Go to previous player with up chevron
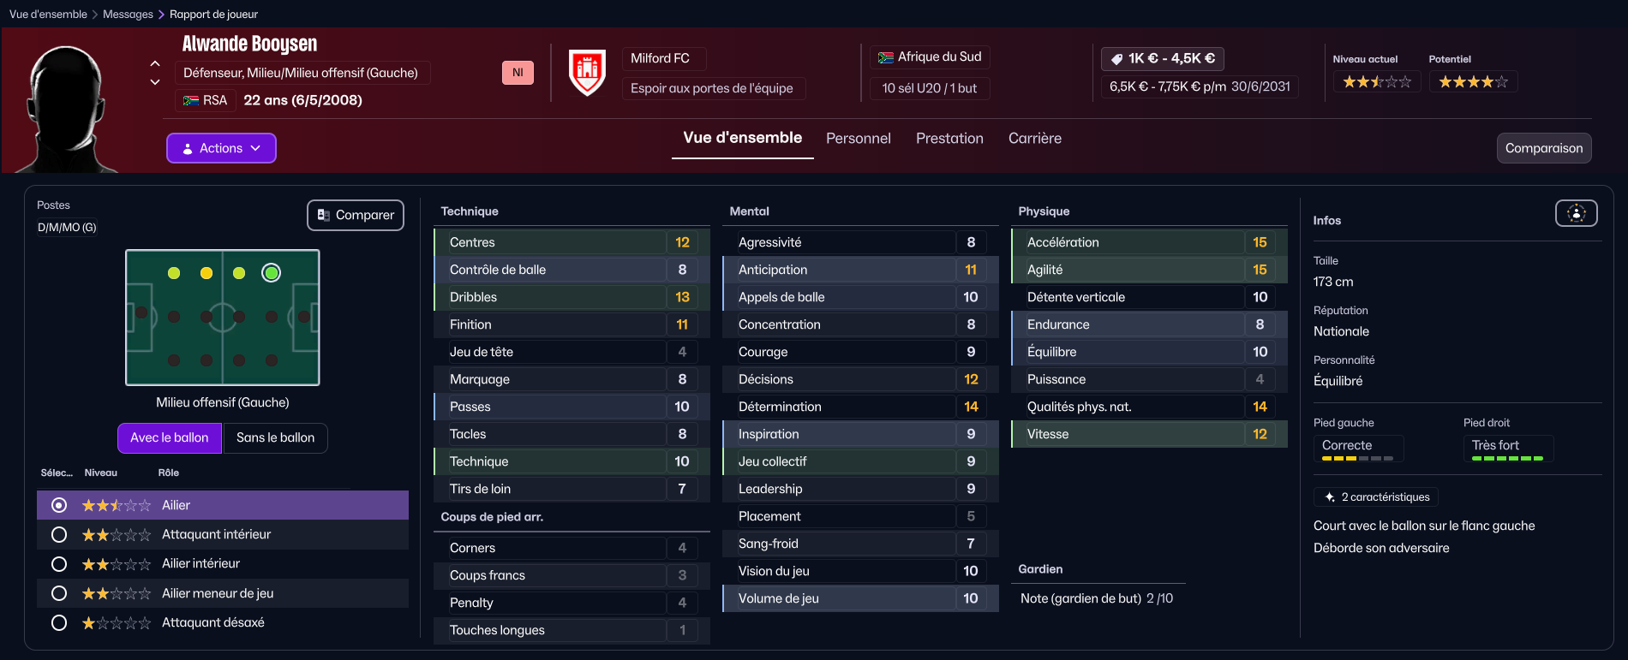Screen dimensions: 1628x660 point(155,64)
